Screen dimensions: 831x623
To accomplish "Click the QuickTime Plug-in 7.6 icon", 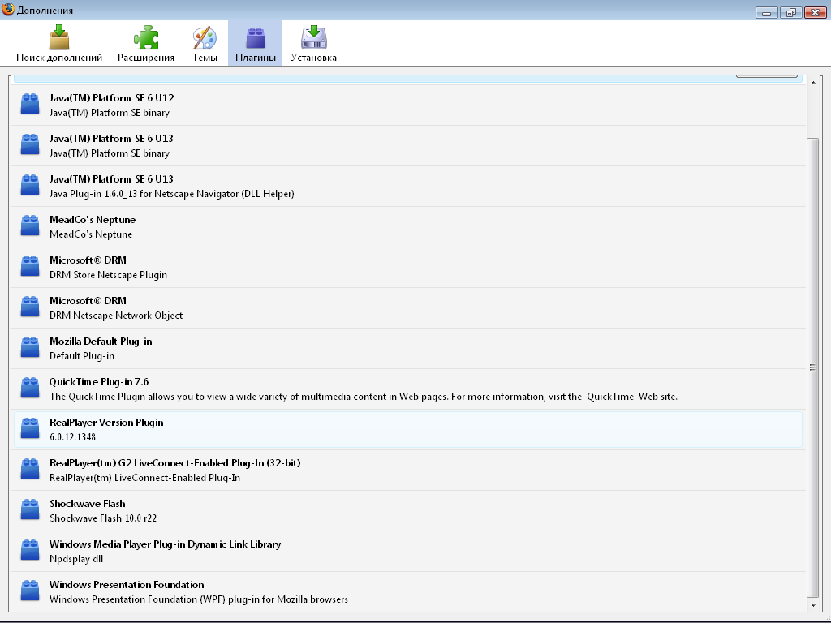I will coord(30,387).
